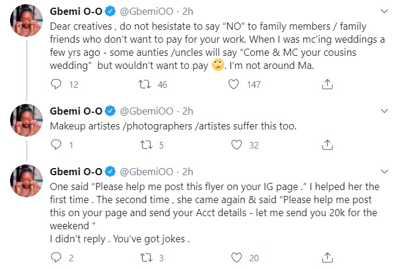Image resolution: width=399 pixels, height=269 pixels.
Task: Share the makeup artistes tweet
Action: (326, 144)
